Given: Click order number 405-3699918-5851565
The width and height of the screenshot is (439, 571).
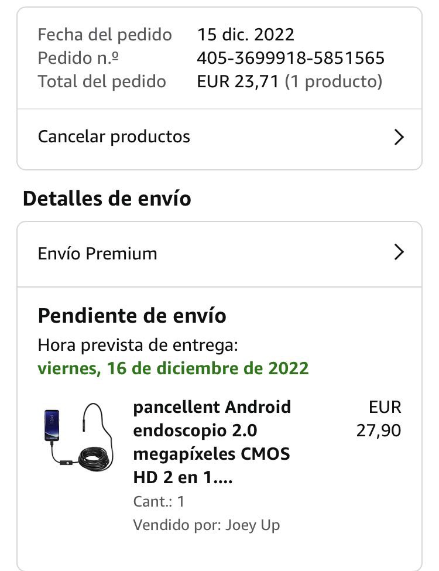Looking at the screenshot, I should [291, 58].
